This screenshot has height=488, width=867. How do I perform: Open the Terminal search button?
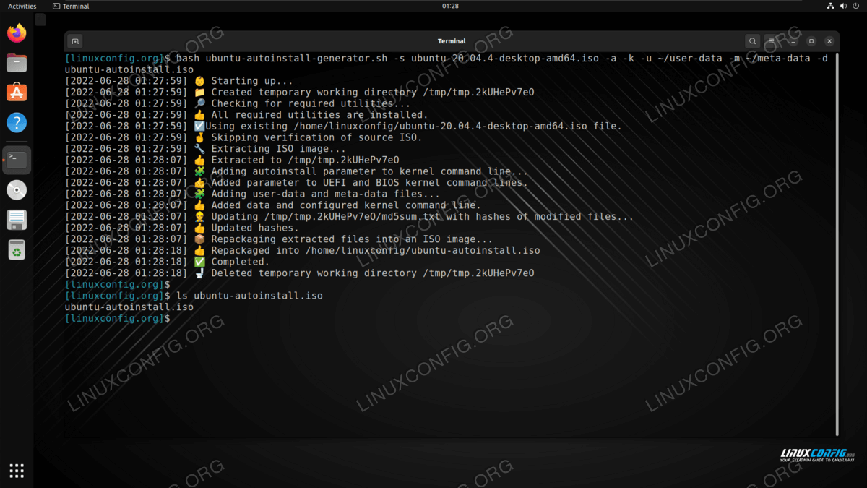click(x=753, y=41)
